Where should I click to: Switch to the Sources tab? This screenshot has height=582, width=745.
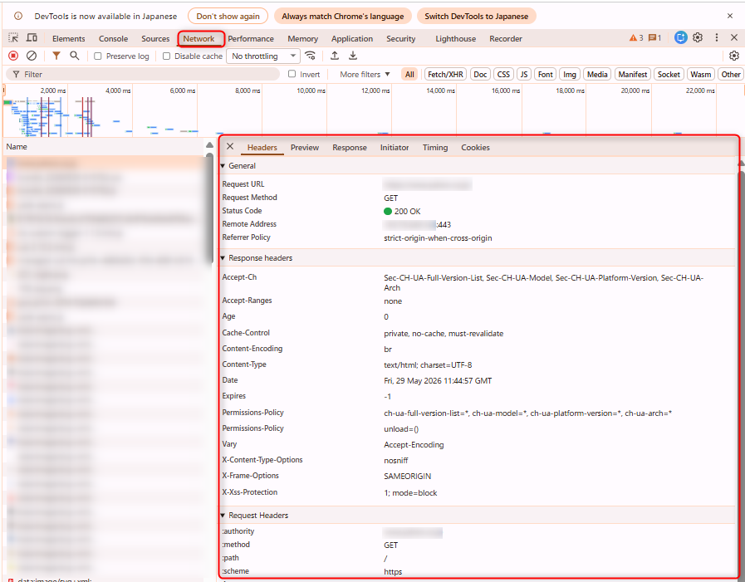point(155,38)
